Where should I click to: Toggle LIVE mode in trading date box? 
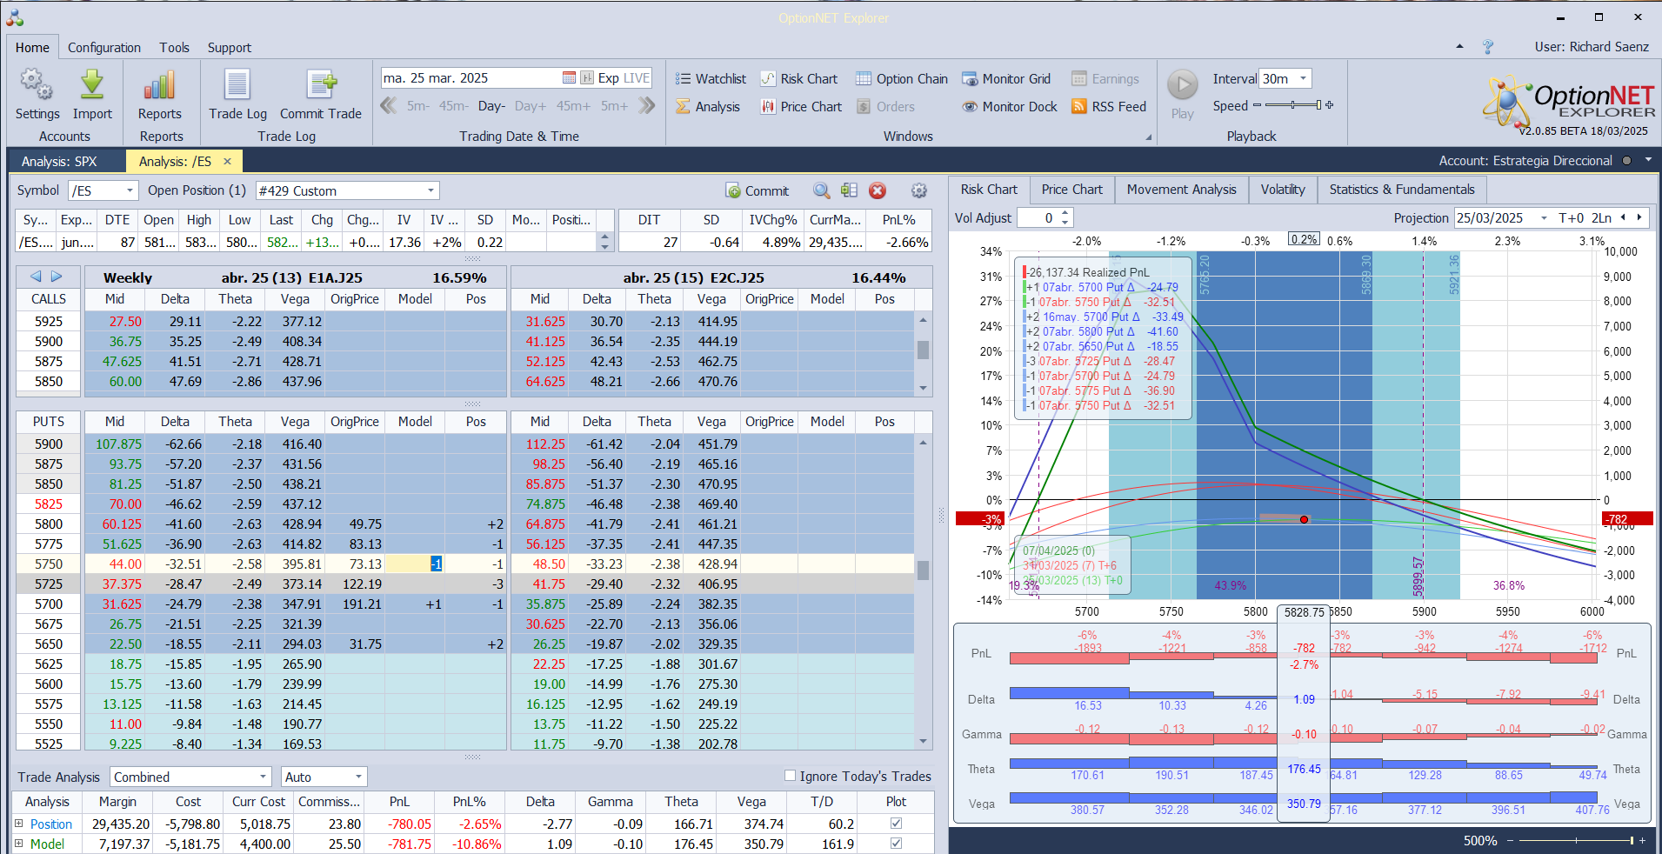[637, 78]
